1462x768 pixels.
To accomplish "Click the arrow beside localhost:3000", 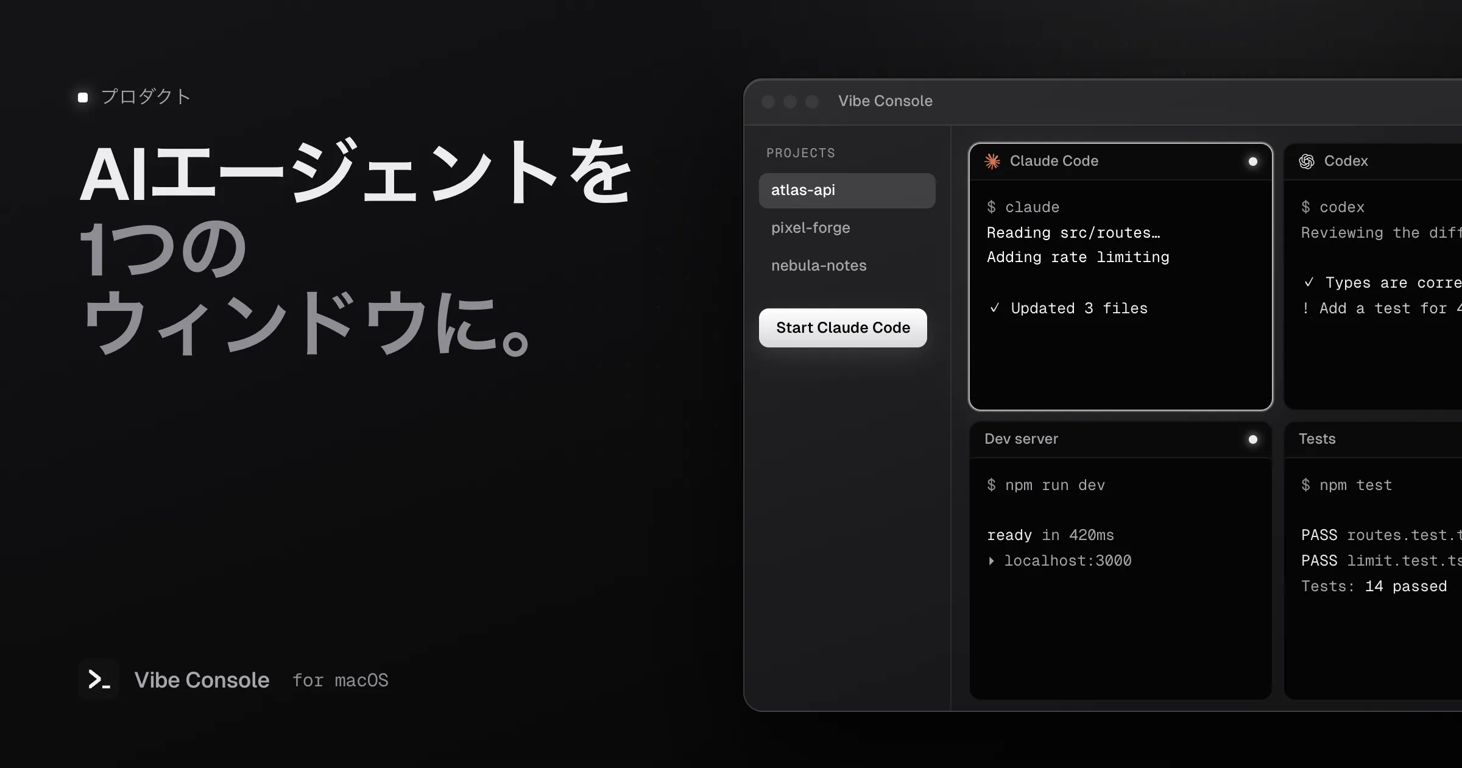I will 991,561.
